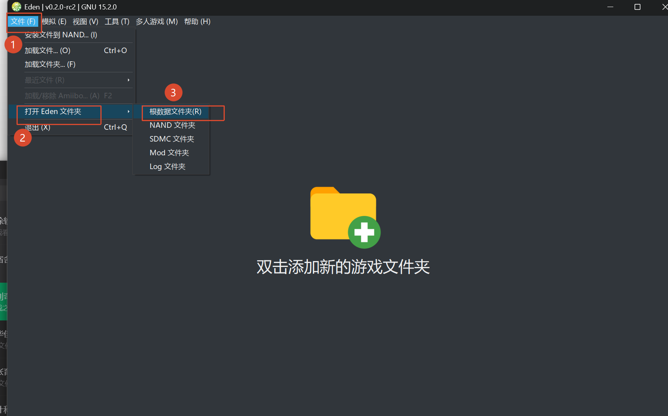Select 打开 Eden 文件夹 menu entry

pos(71,112)
